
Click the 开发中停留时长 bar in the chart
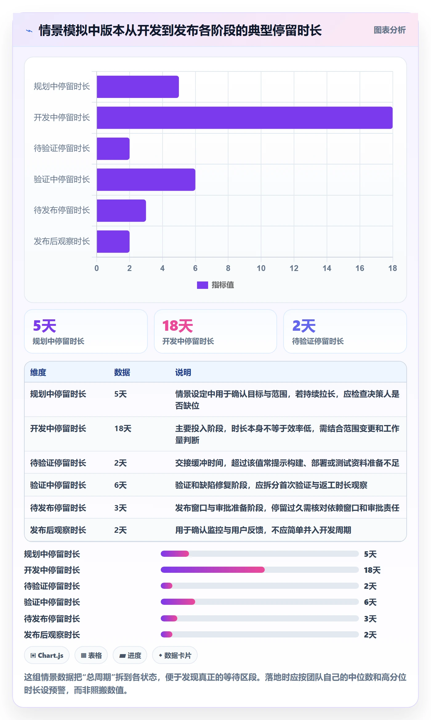[x=245, y=118]
